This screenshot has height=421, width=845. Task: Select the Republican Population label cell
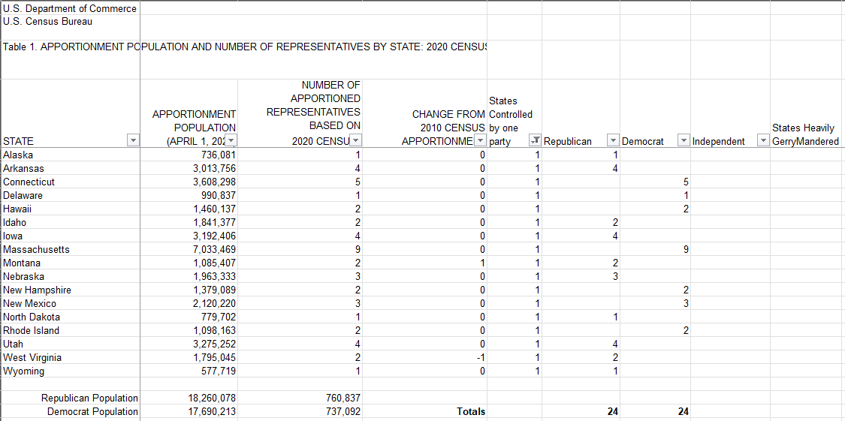coord(71,398)
